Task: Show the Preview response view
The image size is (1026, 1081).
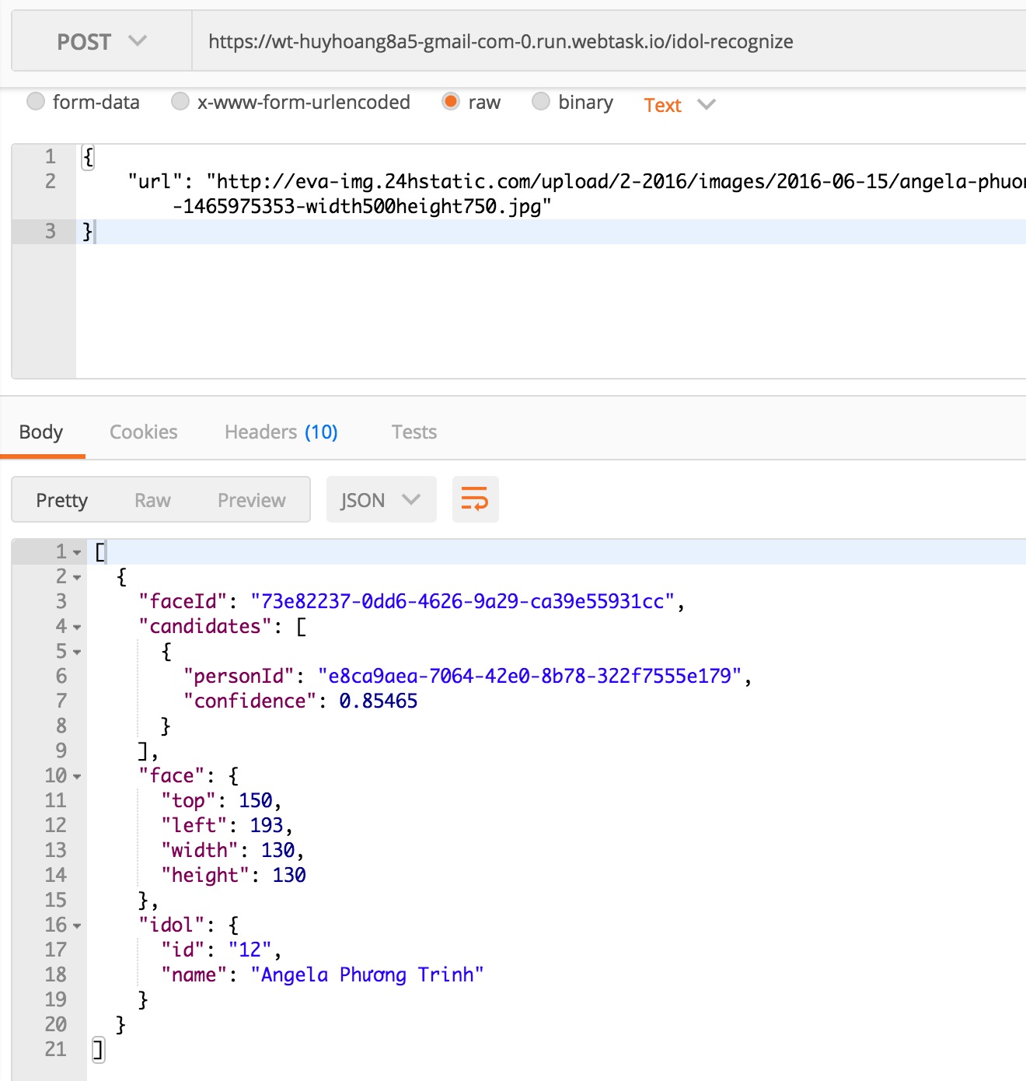Action: [x=251, y=500]
